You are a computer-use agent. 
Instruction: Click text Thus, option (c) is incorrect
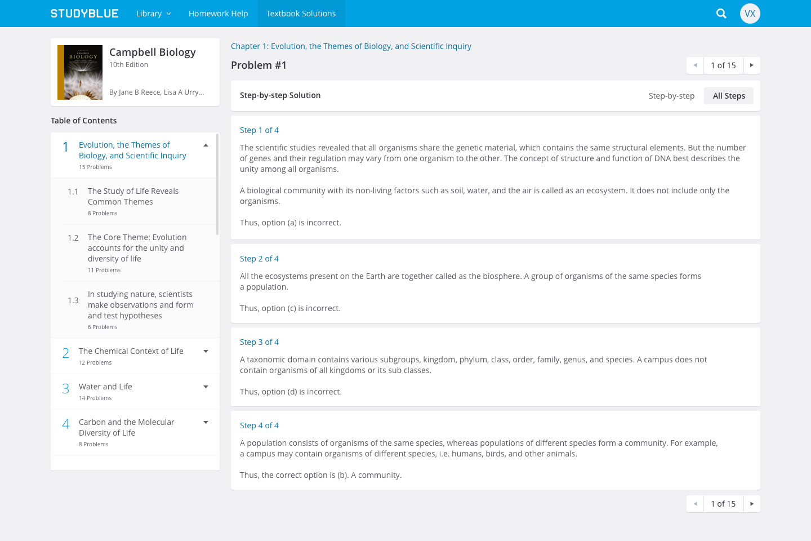(x=290, y=308)
